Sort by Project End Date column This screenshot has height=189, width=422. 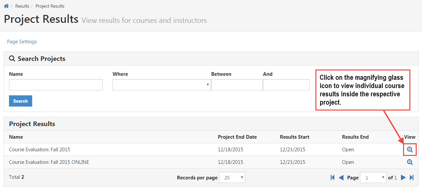(237, 137)
